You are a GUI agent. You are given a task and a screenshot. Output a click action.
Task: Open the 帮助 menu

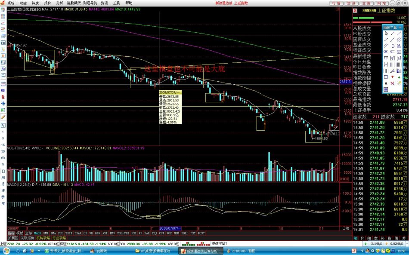pos(129,3)
